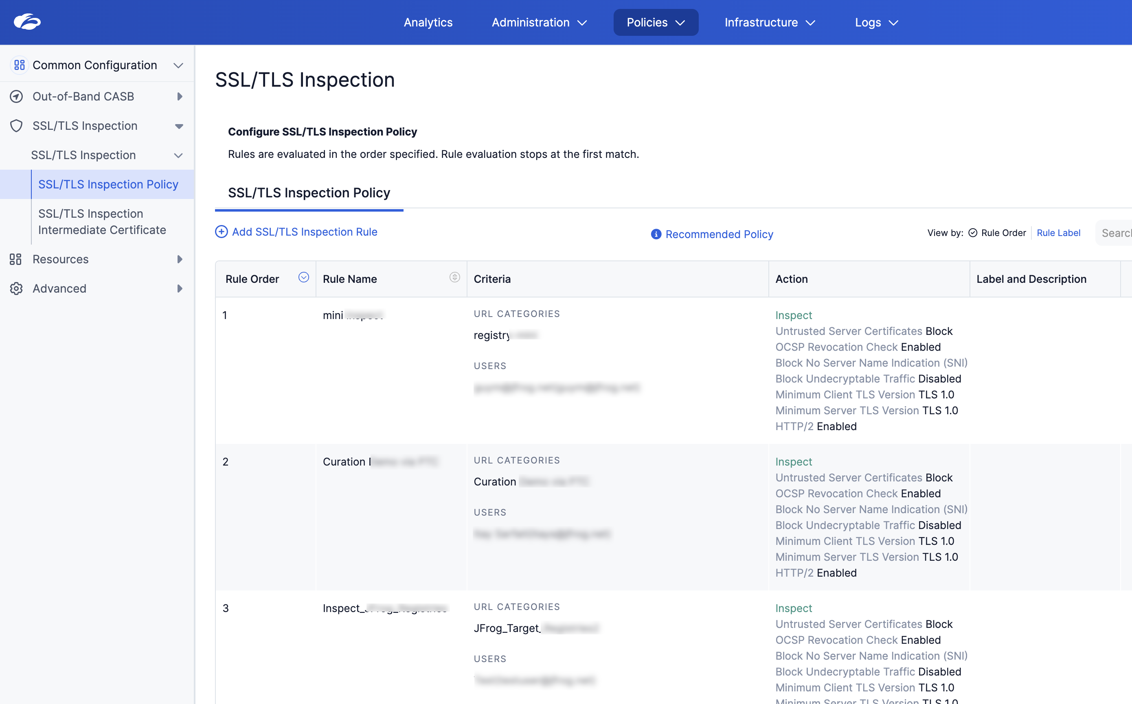1132x704 pixels.
Task: Click Block Undecryptable Traffic Disabled in rule 1
Action: tap(868, 379)
